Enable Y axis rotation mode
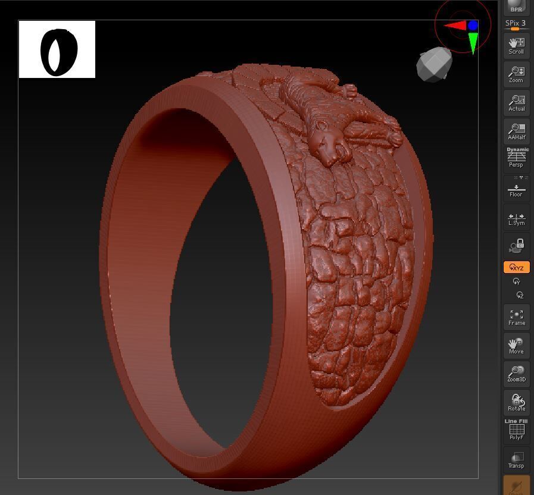 (516, 281)
